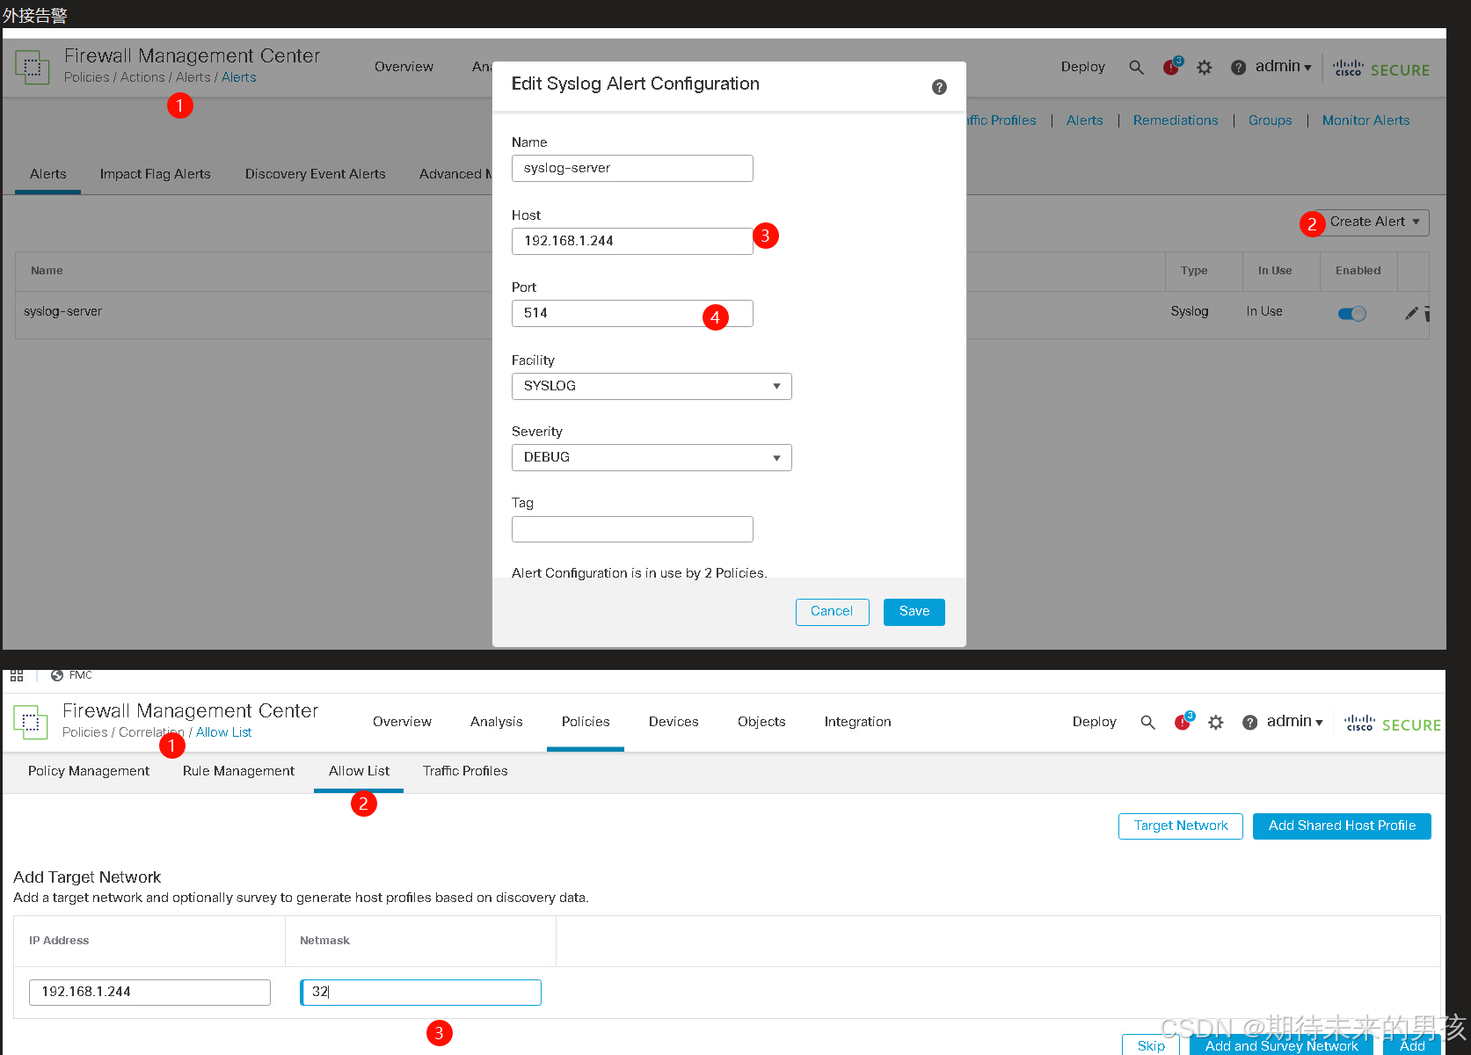Screen dimensions: 1471x1055
Task: Open notifications alert icon in upper FMC header
Action: pos(1172,67)
